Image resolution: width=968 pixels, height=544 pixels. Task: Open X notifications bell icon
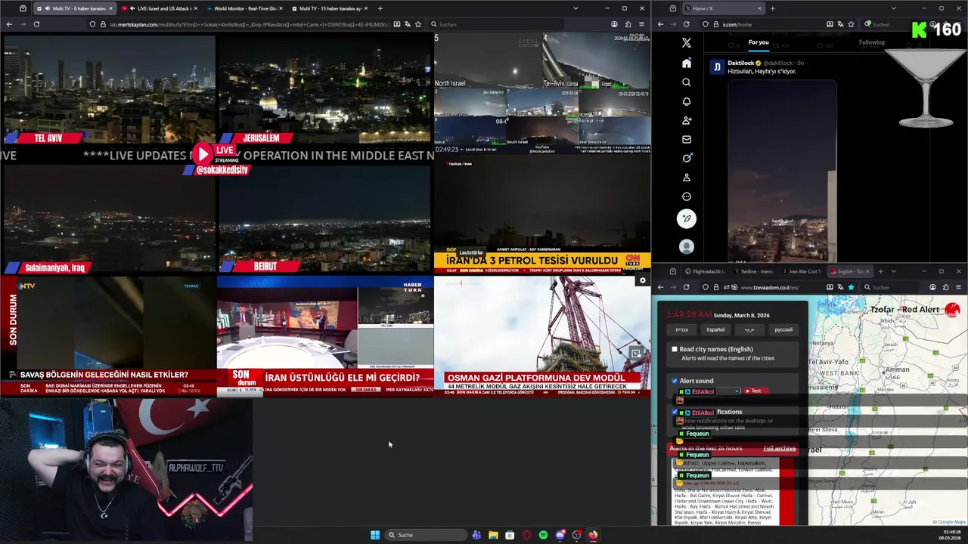pos(687,101)
